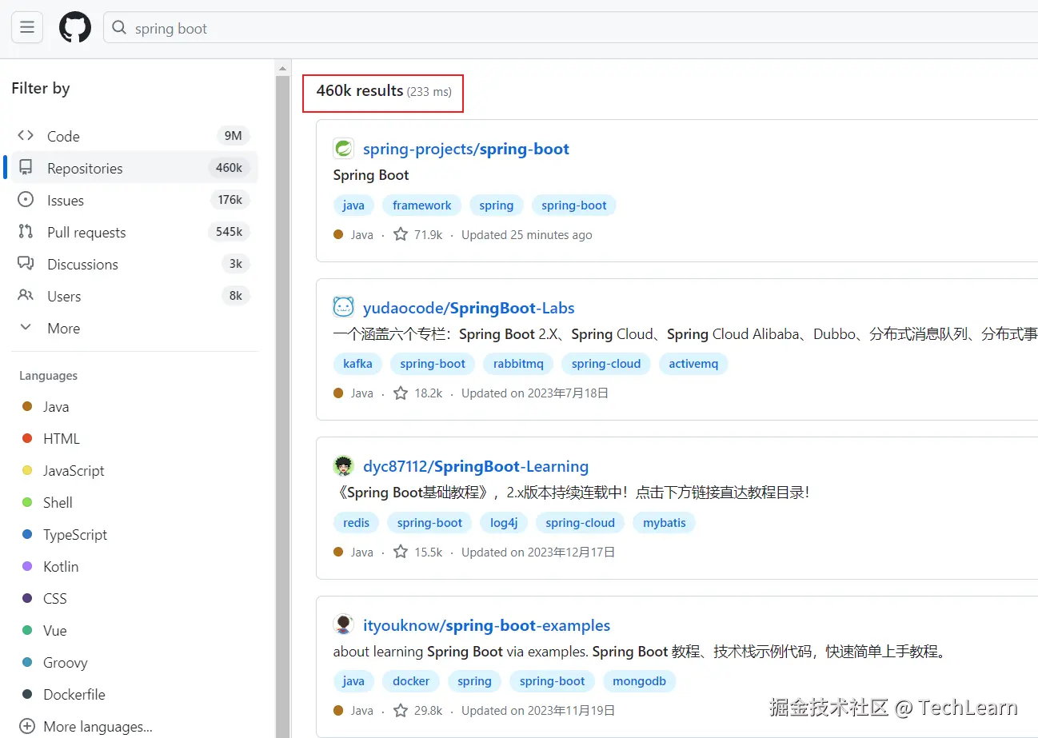This screenshot has height=738, width=1038.
Task: Select the 'kafka' topic tag
Action: pyautogui.click(x=357, y=364)
